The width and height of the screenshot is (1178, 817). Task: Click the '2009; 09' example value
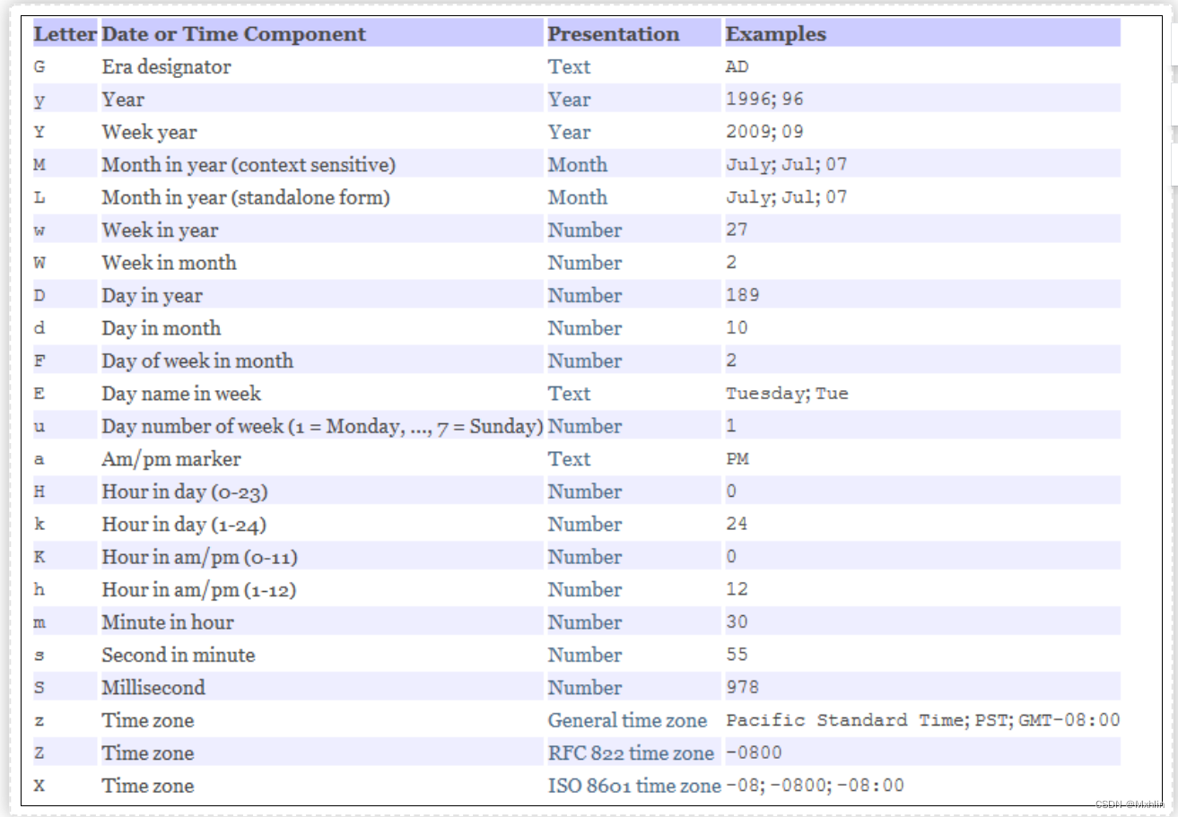pyautogui.click(x=764, y=132)
